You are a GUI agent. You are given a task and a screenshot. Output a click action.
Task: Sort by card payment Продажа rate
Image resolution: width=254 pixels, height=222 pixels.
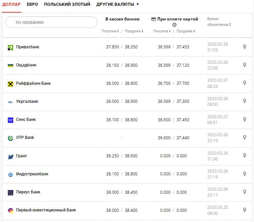coord(185,31)
